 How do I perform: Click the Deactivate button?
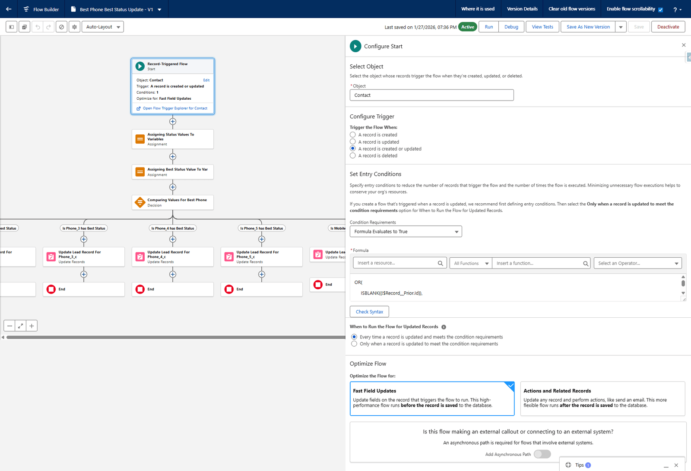pyautogui.click(x=668, y=27)
